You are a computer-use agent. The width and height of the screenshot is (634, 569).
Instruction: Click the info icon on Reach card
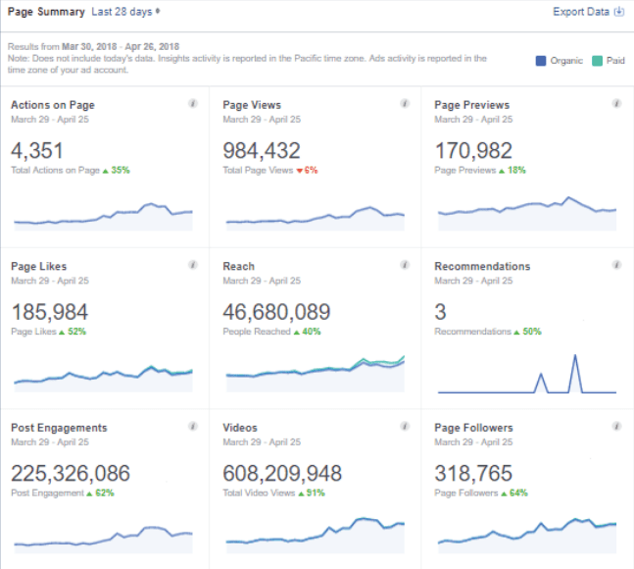405,265
